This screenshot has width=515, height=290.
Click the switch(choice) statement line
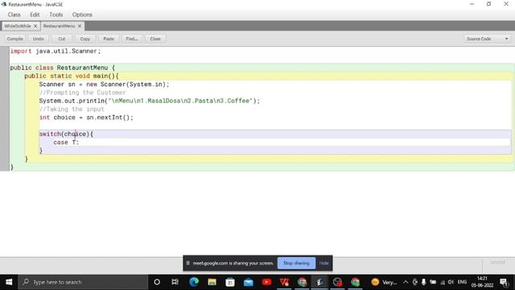tap(66, 135)
